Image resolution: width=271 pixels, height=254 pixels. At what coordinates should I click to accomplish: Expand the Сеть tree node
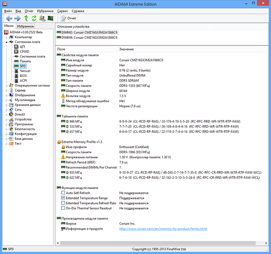coord(7,110)
